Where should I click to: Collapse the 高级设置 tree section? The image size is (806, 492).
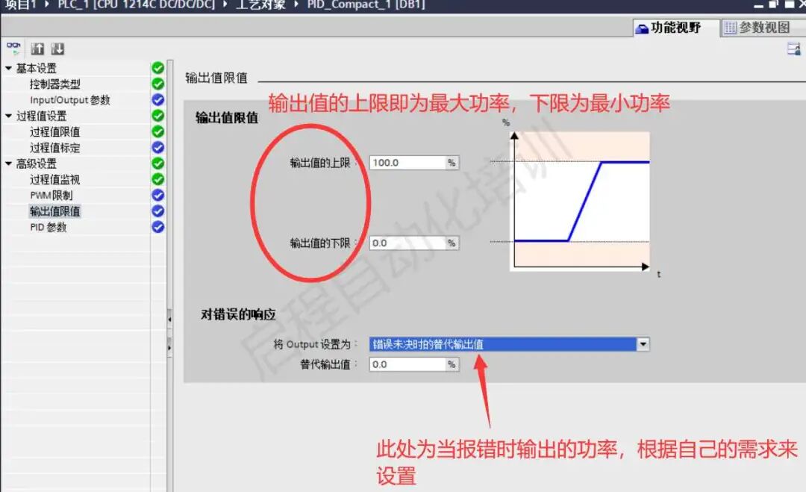coord(7,163)
